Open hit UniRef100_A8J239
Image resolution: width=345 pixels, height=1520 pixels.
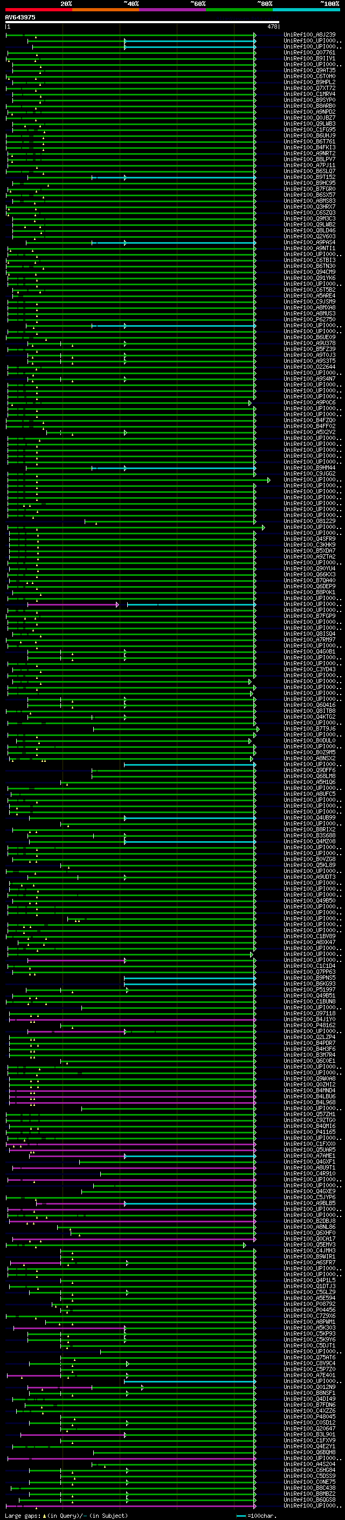[309, 35]
